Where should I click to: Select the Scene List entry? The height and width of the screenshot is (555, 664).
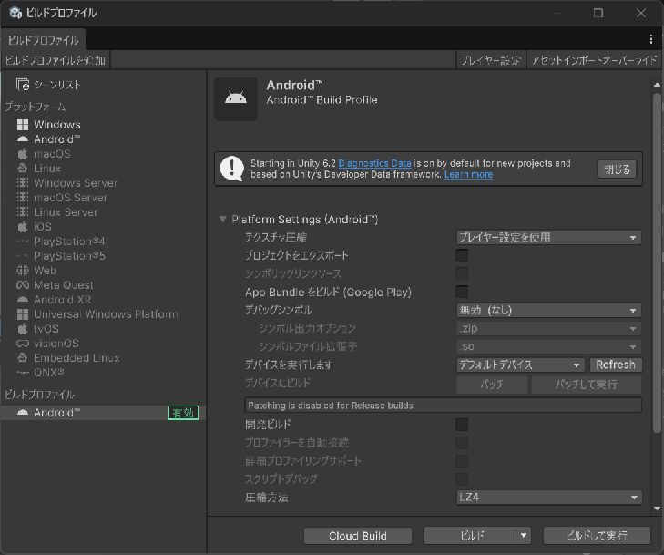click(103, 85)
